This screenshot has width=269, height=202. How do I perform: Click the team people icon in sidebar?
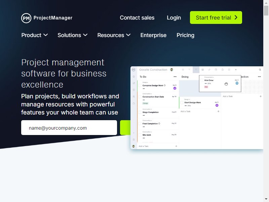coord(134,97)
